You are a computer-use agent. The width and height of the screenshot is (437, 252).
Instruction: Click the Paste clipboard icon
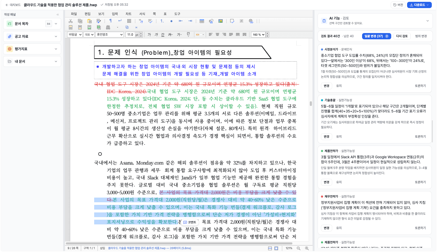point(89,21)
